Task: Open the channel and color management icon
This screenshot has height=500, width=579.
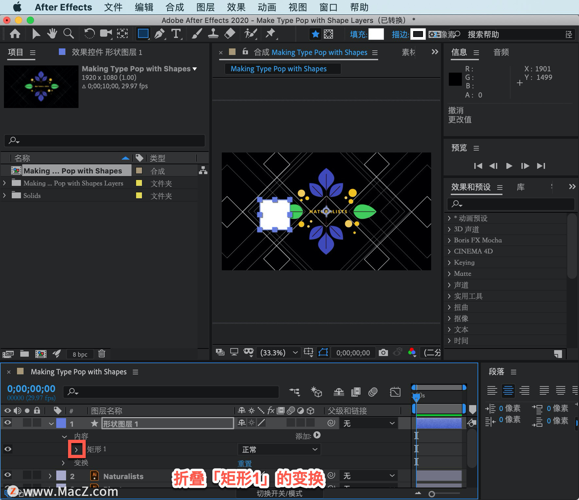Action: pos(412,352)
